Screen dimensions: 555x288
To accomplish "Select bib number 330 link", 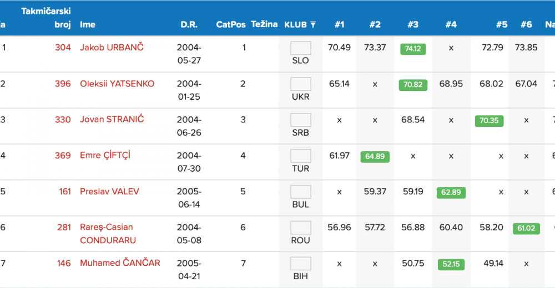I will pos(63,120).
